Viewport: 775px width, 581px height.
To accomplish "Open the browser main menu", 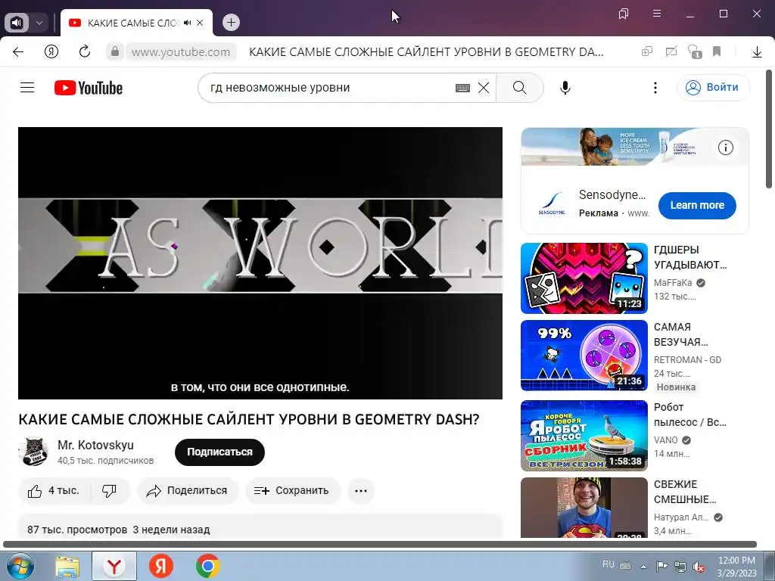I will (x=657, y=14).
